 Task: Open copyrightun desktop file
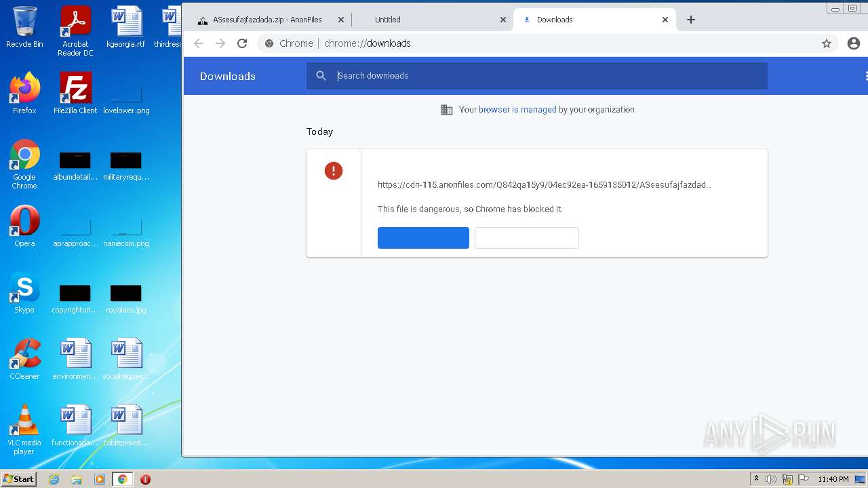coord(75,300)
